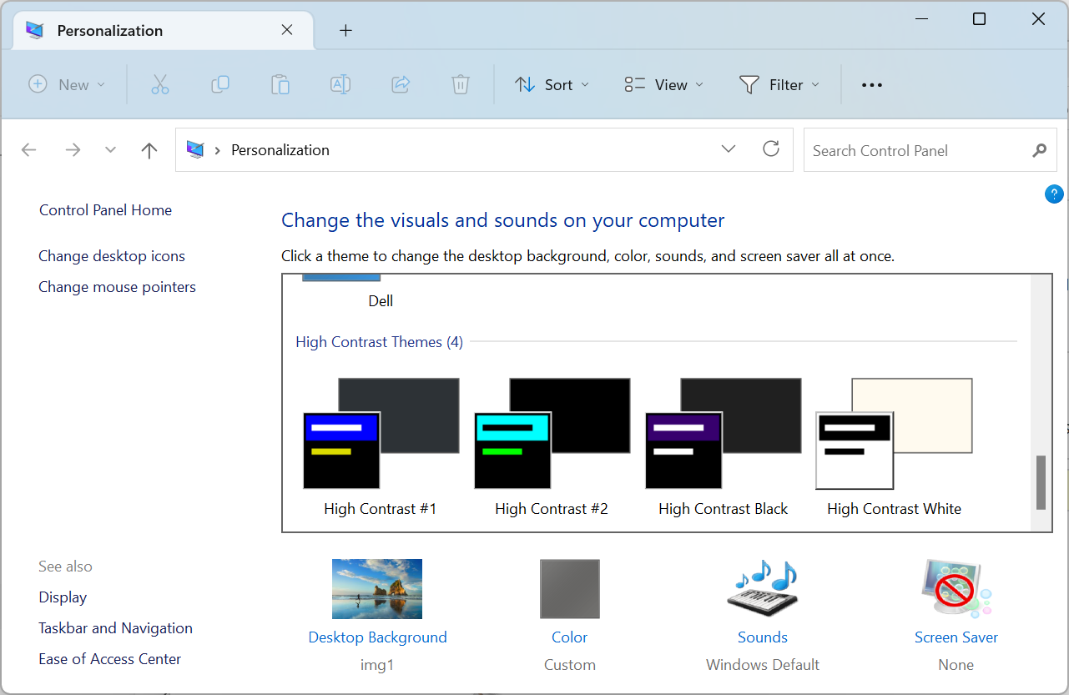Screen dimensions: 1069x695
Task: Click the Color link
Action: tap(569, 637)
